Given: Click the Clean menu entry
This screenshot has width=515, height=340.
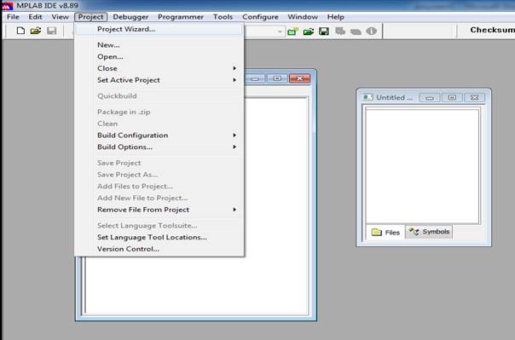Looking at the screenshot, I should (x=159, y=124).
